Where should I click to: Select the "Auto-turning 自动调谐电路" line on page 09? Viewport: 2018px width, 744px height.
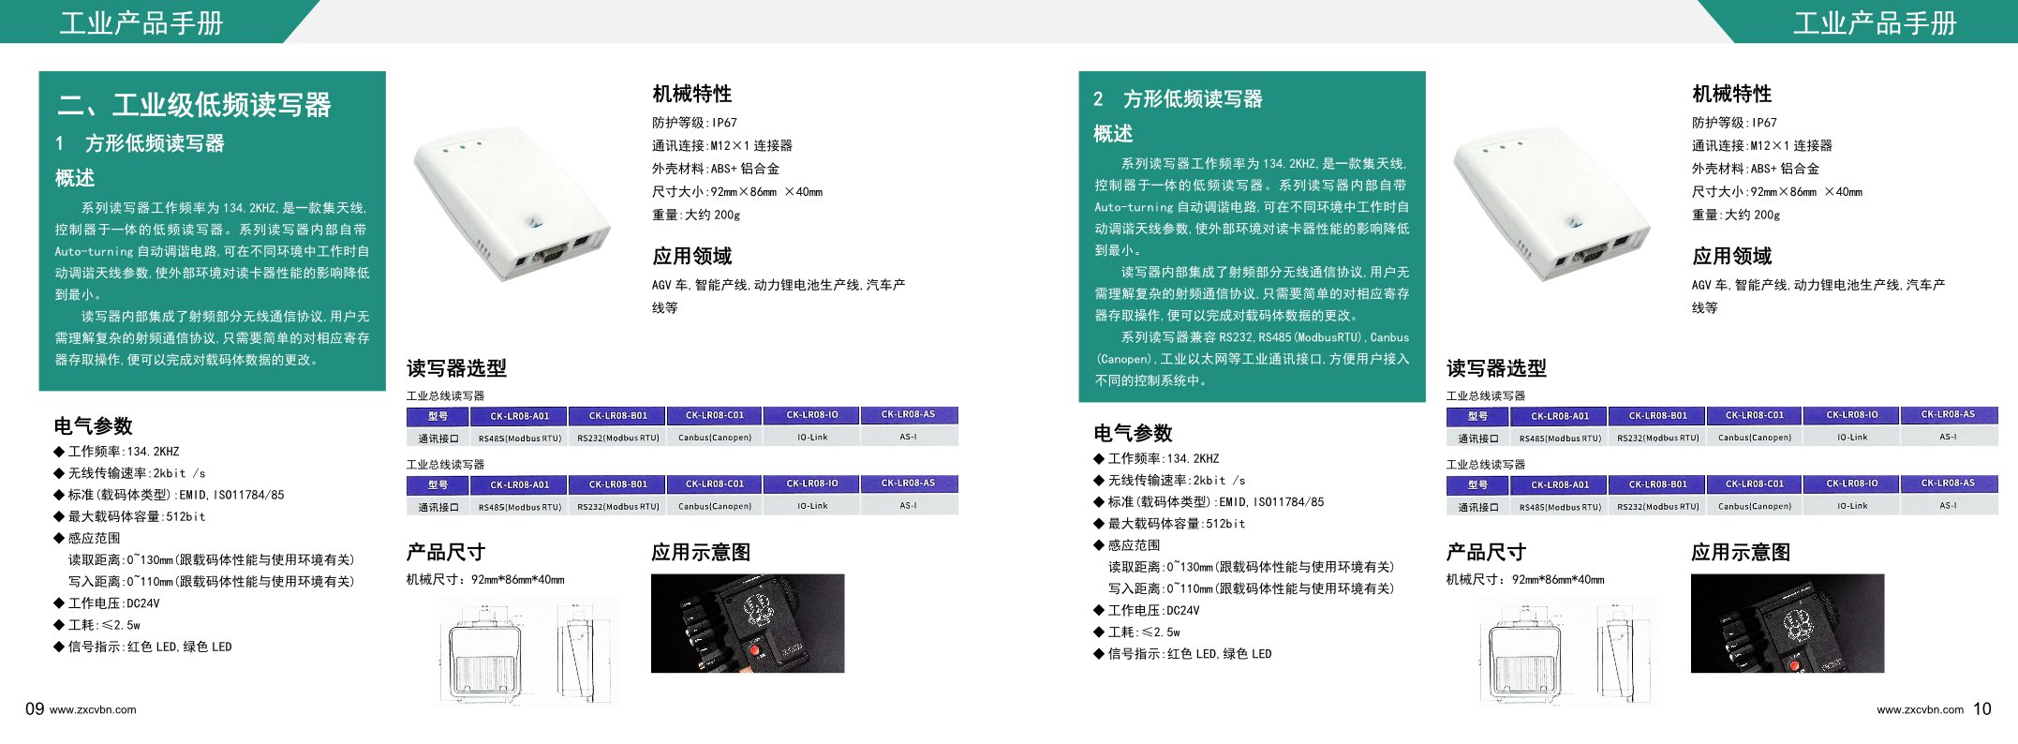coord(212,251)
